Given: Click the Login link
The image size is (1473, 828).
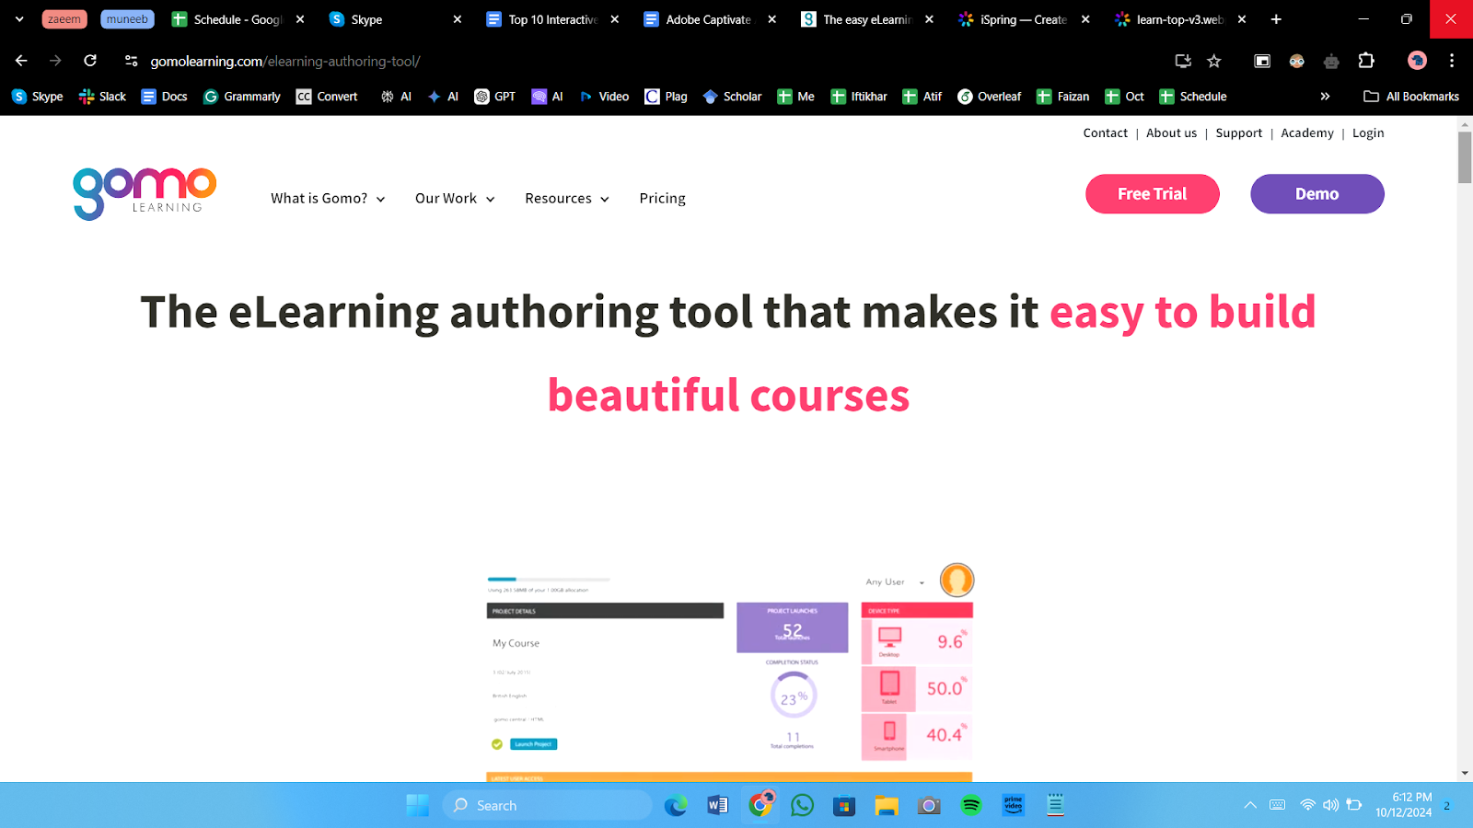Looking at the screenshot, I should click(1368, 133).
